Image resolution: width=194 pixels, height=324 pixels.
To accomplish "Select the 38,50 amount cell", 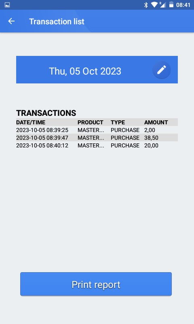I will coord(151,138).
